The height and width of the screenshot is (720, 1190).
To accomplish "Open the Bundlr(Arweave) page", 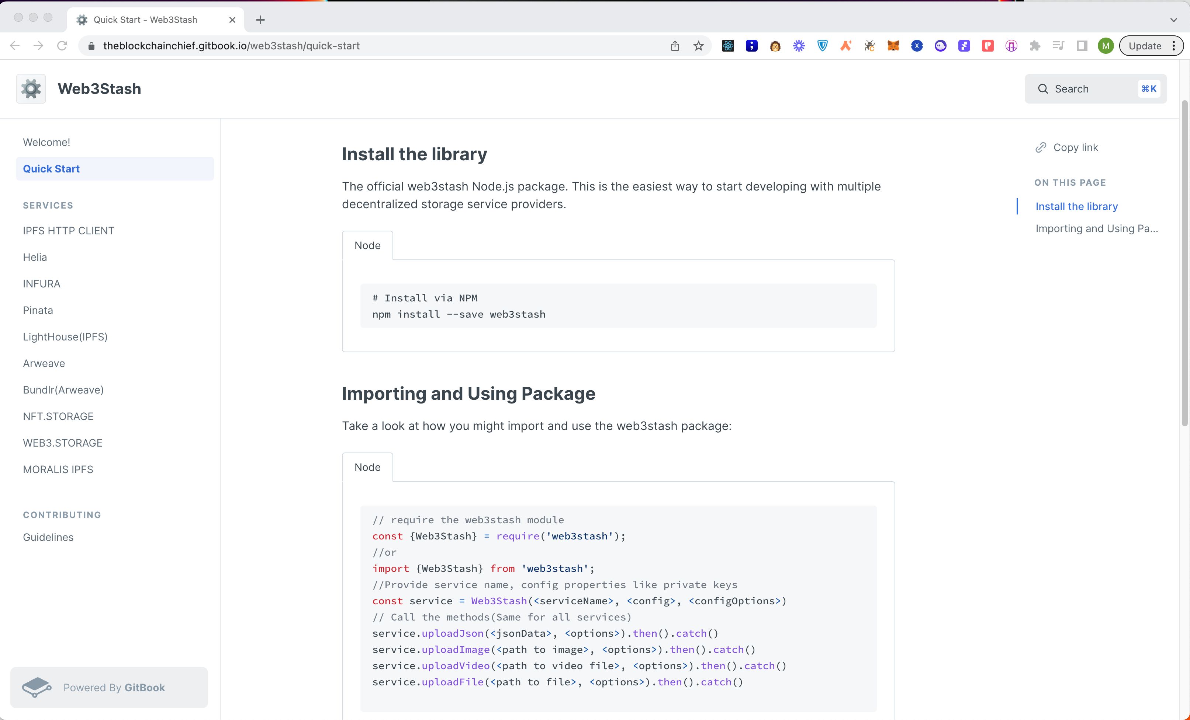I will [63, 390].
